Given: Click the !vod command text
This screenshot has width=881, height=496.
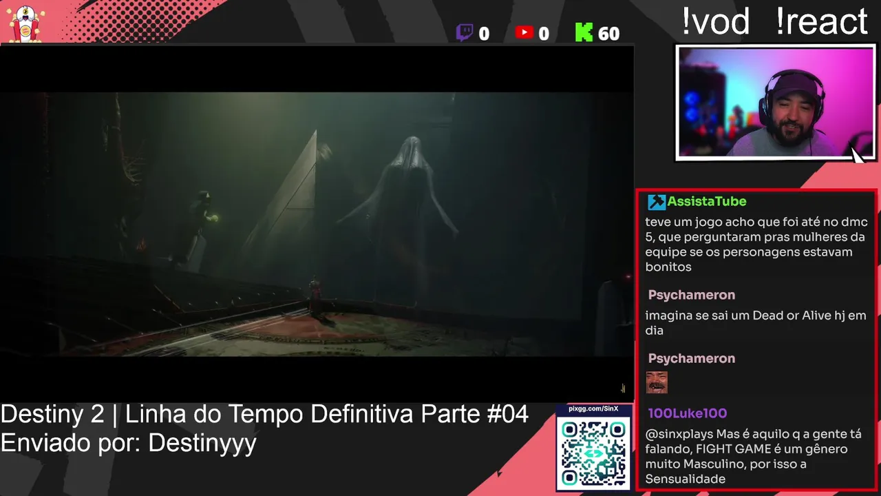Looking at the screenshot, I should [x=715, y=21].
